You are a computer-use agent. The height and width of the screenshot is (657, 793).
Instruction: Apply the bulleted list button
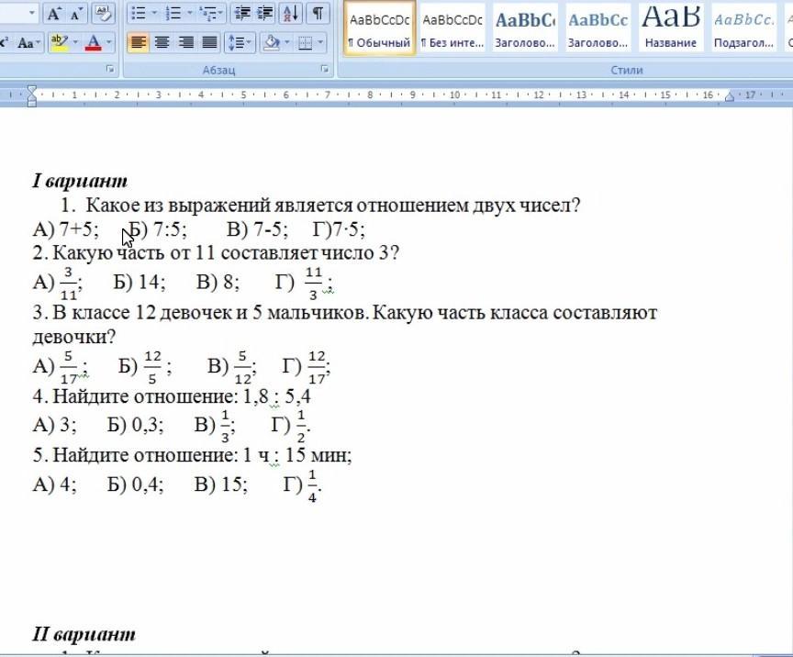tap(138, 14)
